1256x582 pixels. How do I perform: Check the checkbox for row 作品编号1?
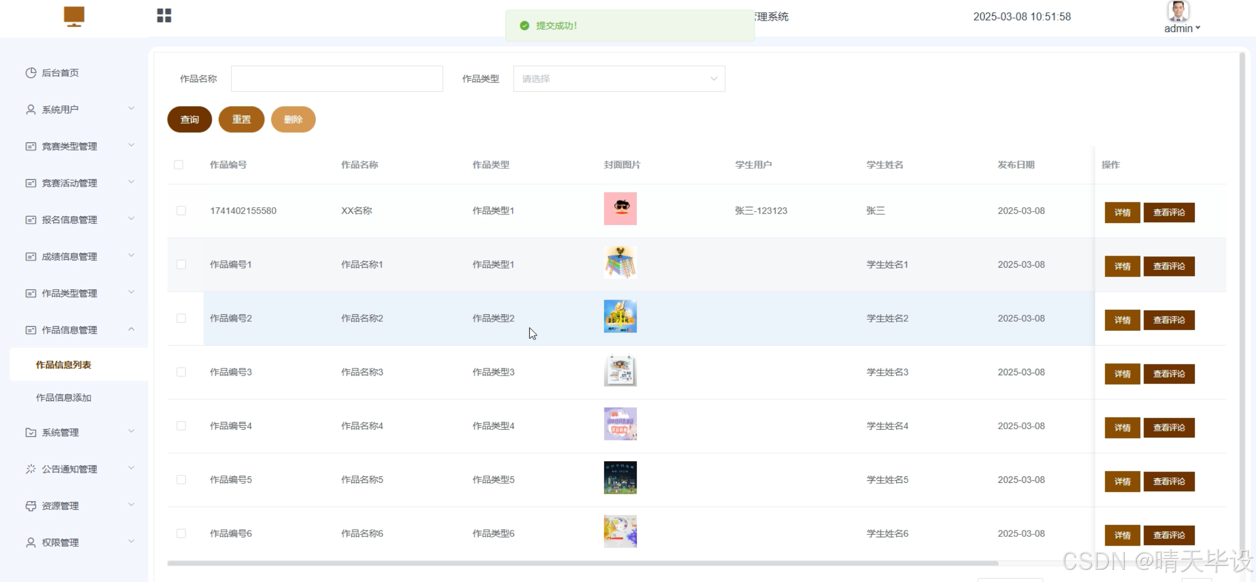181,265
